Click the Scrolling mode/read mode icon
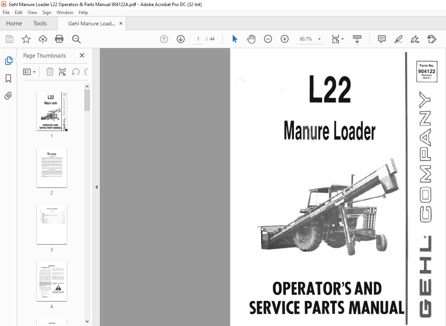The image size is (446, 326). [x=357, y=39]
